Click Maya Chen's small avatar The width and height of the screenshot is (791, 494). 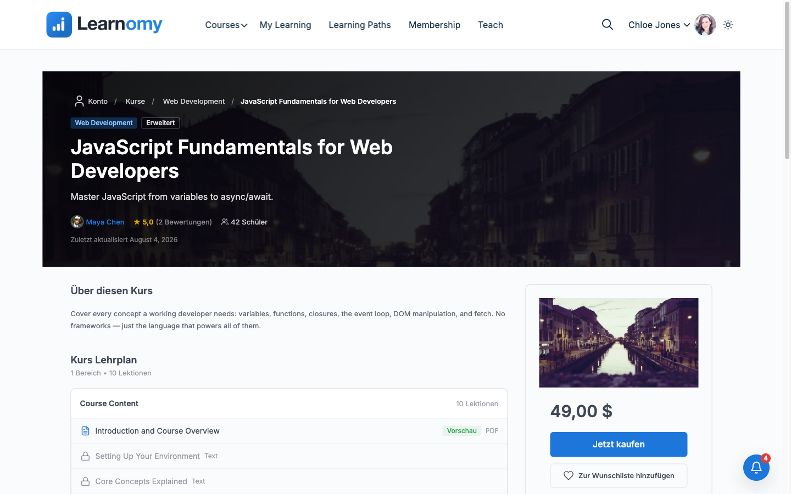(77, 222)
